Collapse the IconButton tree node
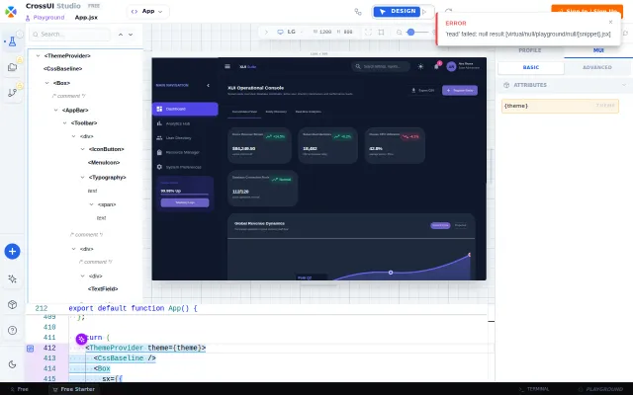 82,149
